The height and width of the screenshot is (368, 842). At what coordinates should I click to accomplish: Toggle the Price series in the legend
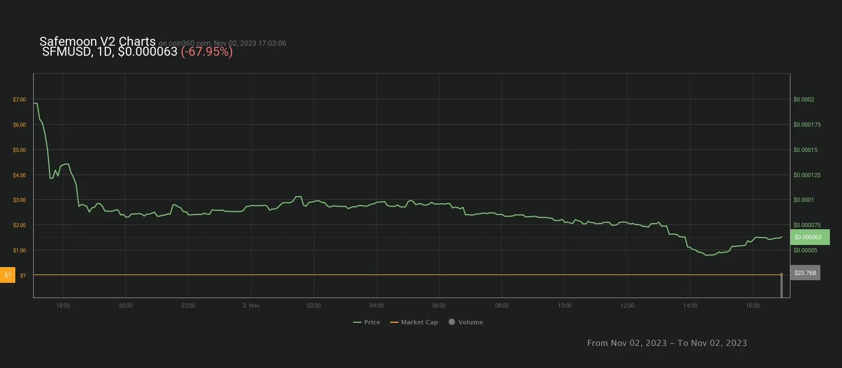click(x=367, y=322)
